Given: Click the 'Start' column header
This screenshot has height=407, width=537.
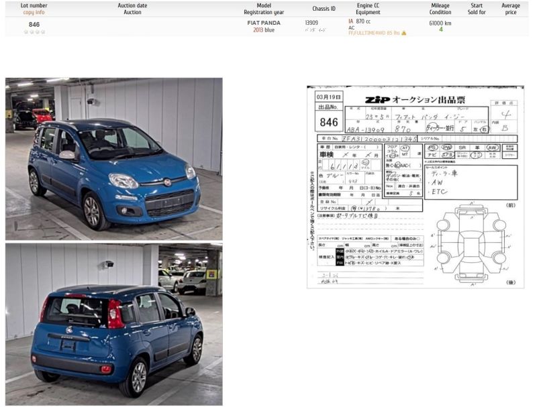Looking at the screenshot, I should (477, 6).
